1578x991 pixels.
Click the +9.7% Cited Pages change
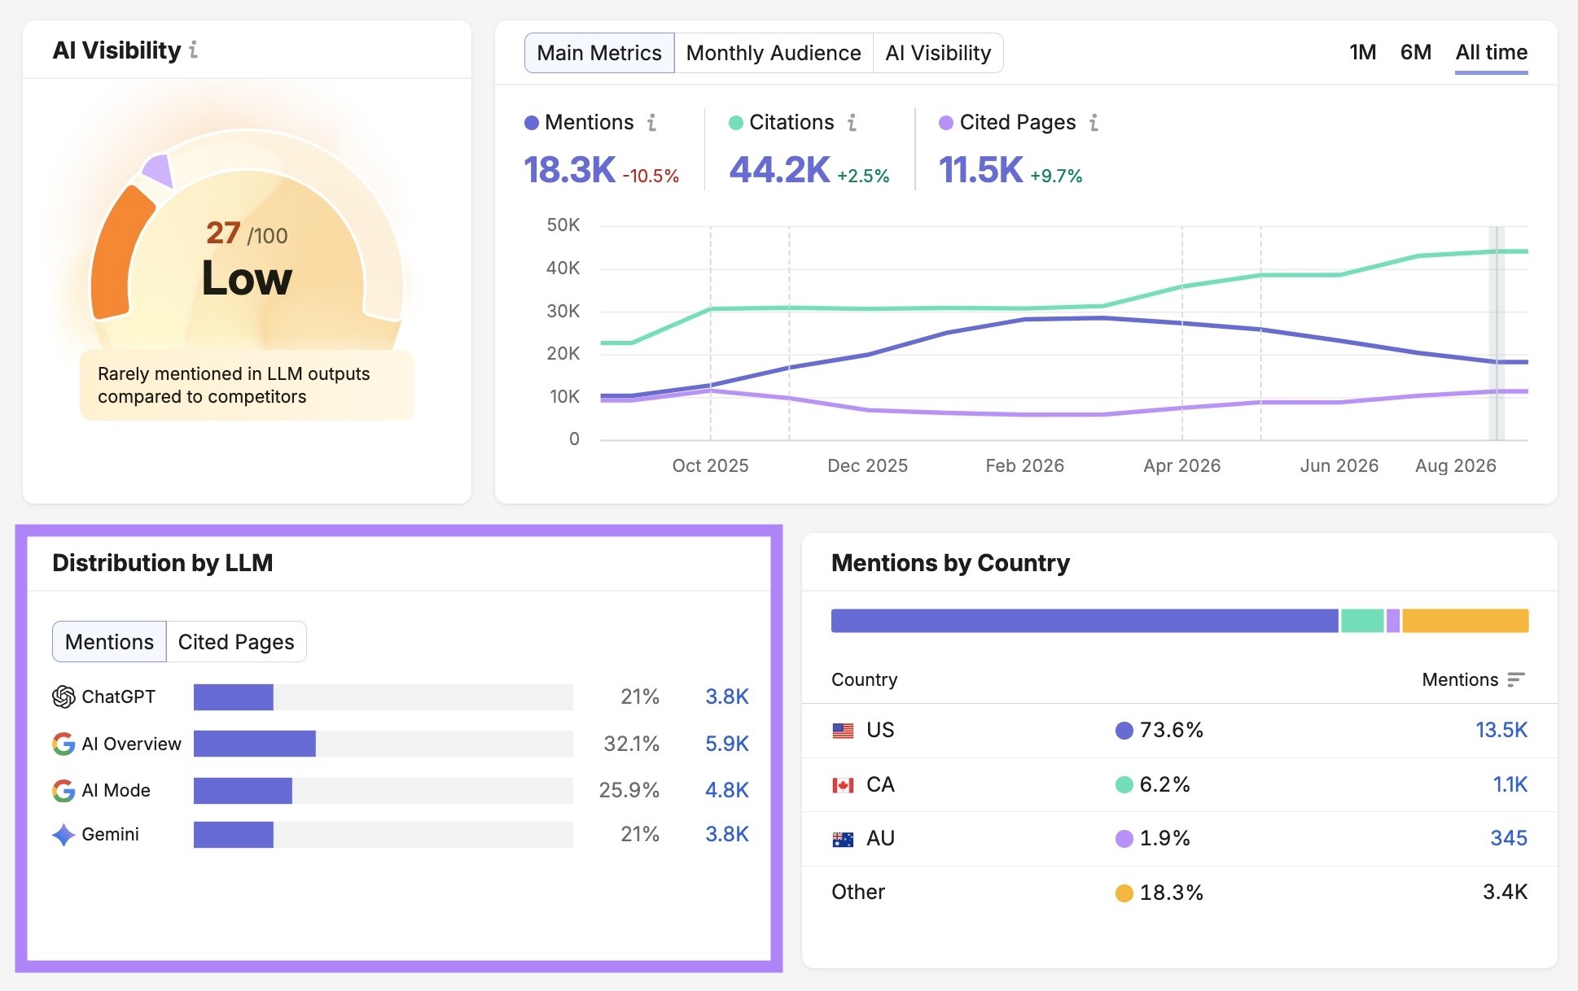(1056, 176)
